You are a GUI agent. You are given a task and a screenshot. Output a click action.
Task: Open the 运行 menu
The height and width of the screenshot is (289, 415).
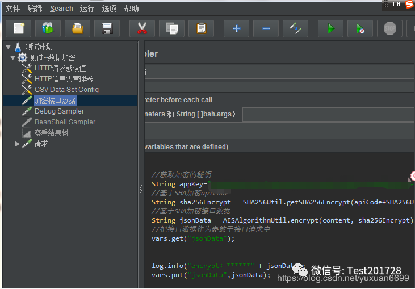87,9
